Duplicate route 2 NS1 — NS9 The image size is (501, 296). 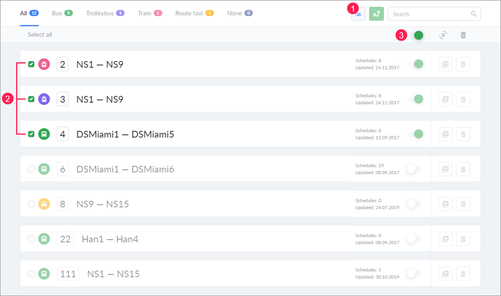click(x=445, y=65)
